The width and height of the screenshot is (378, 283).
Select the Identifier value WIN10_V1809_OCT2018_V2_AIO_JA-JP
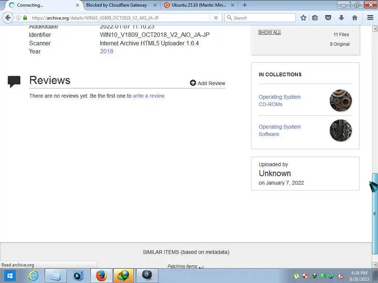coord(155,35)
